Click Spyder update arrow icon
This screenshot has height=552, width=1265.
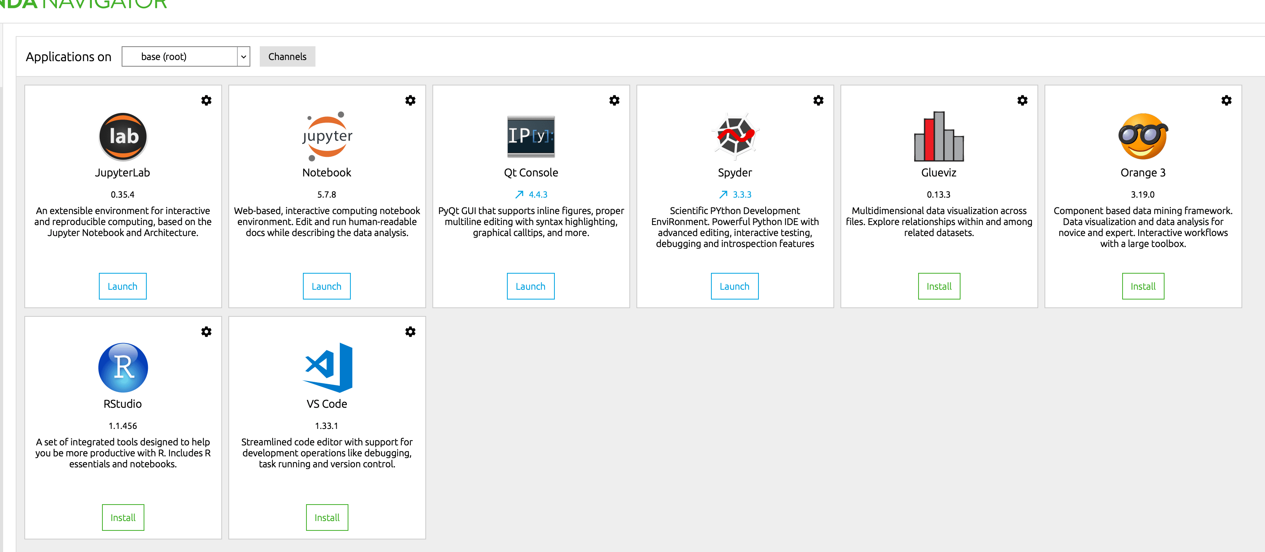(x=724, y=195)
